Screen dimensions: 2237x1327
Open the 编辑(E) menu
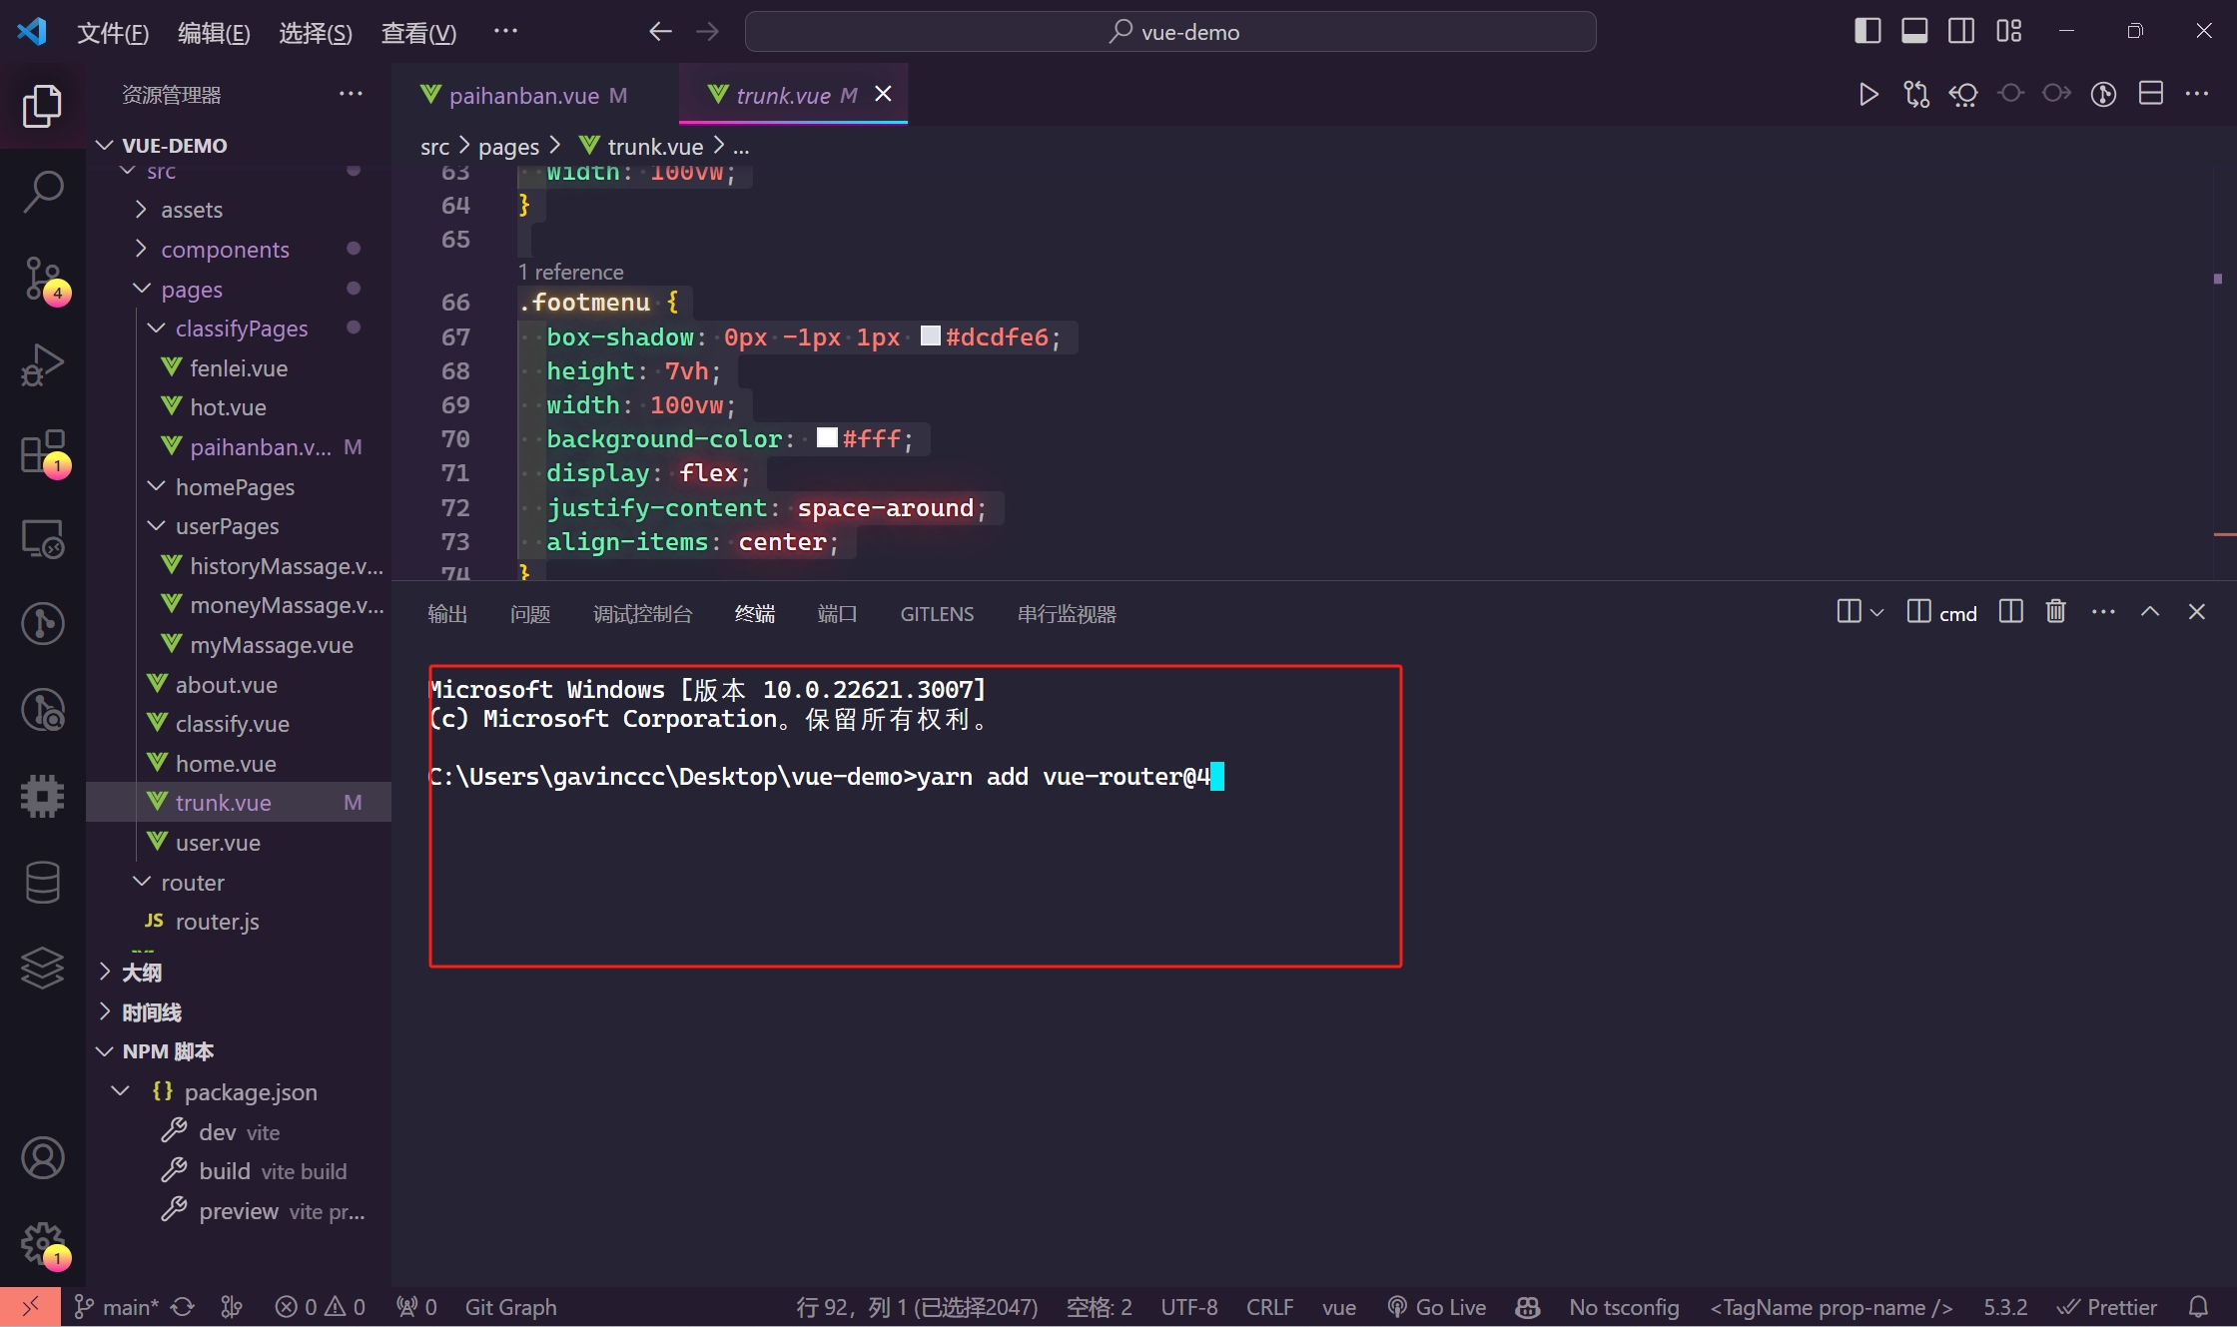point(214,33)
